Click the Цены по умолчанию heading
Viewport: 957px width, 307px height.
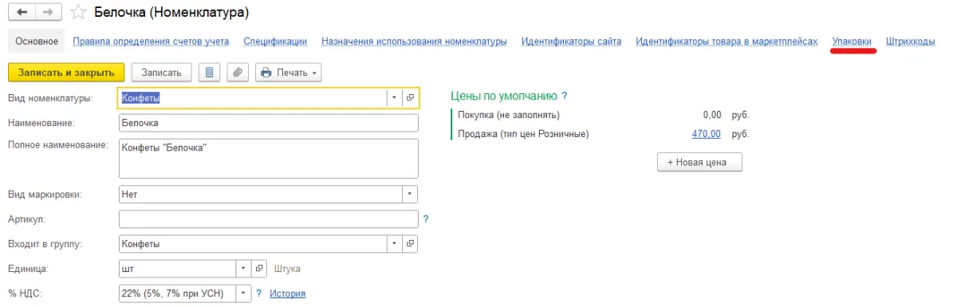coord(503,96)
